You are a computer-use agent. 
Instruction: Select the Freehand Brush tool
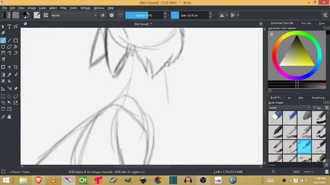pyautogui.click(x=3, y=41)
